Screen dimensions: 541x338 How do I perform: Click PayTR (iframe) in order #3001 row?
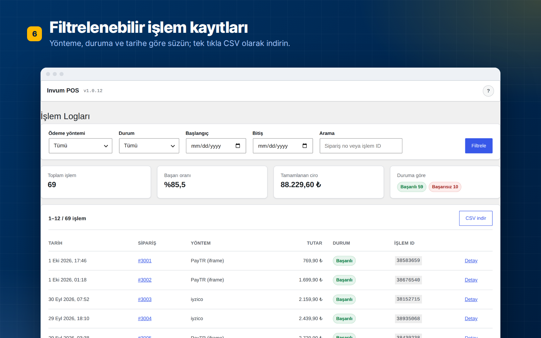click(x=207, y=261)
